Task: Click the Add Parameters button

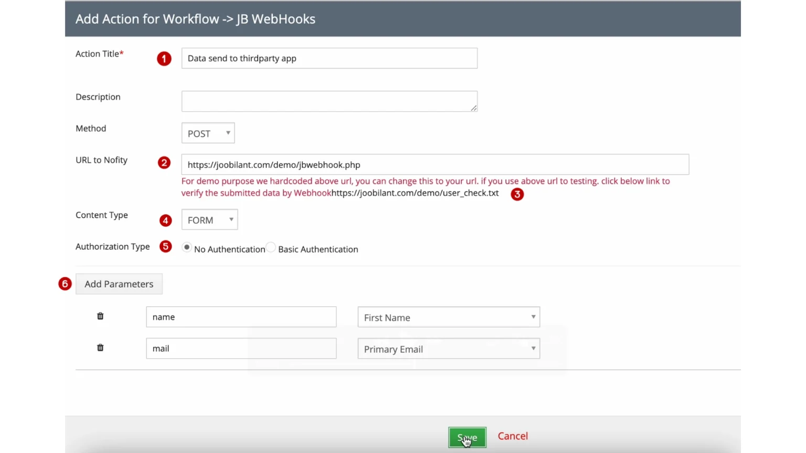Action: (x=119, y=284)
